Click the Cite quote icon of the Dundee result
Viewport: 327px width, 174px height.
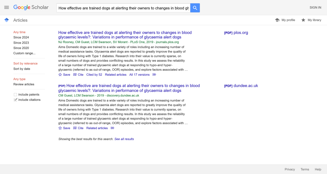pos(75,128)
